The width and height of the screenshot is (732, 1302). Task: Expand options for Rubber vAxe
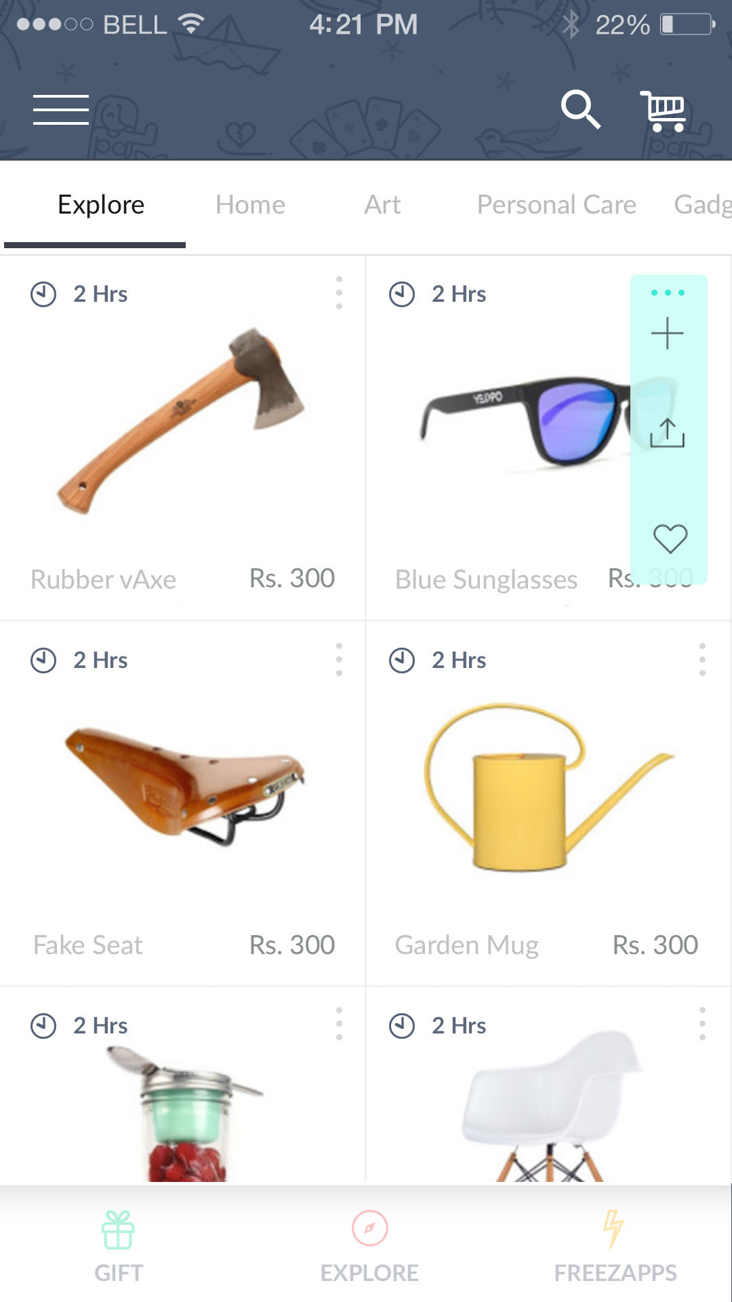[x=339, y=293]
